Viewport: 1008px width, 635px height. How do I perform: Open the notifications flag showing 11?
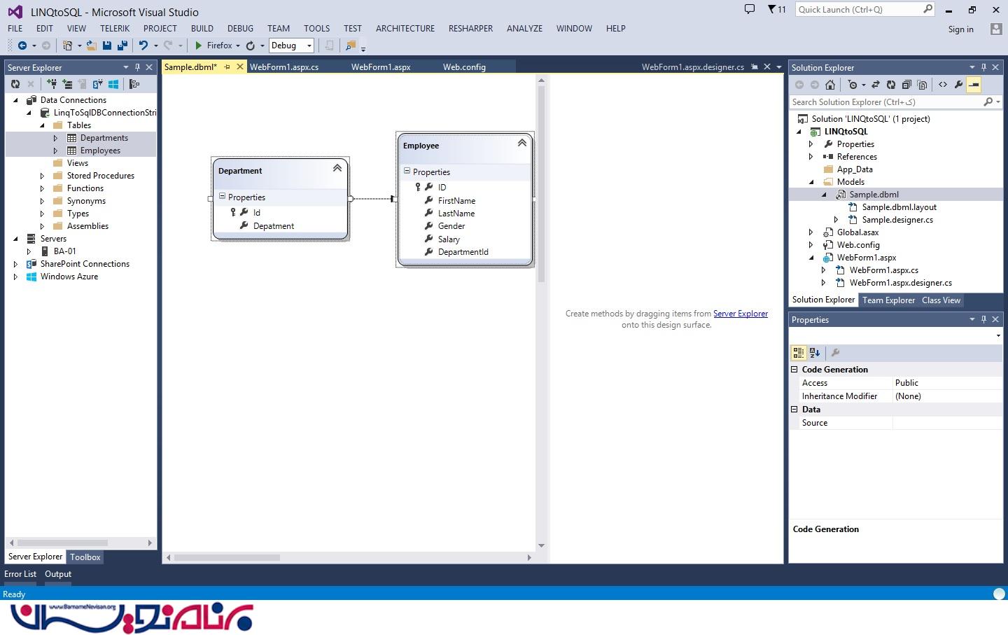(776, 9)
